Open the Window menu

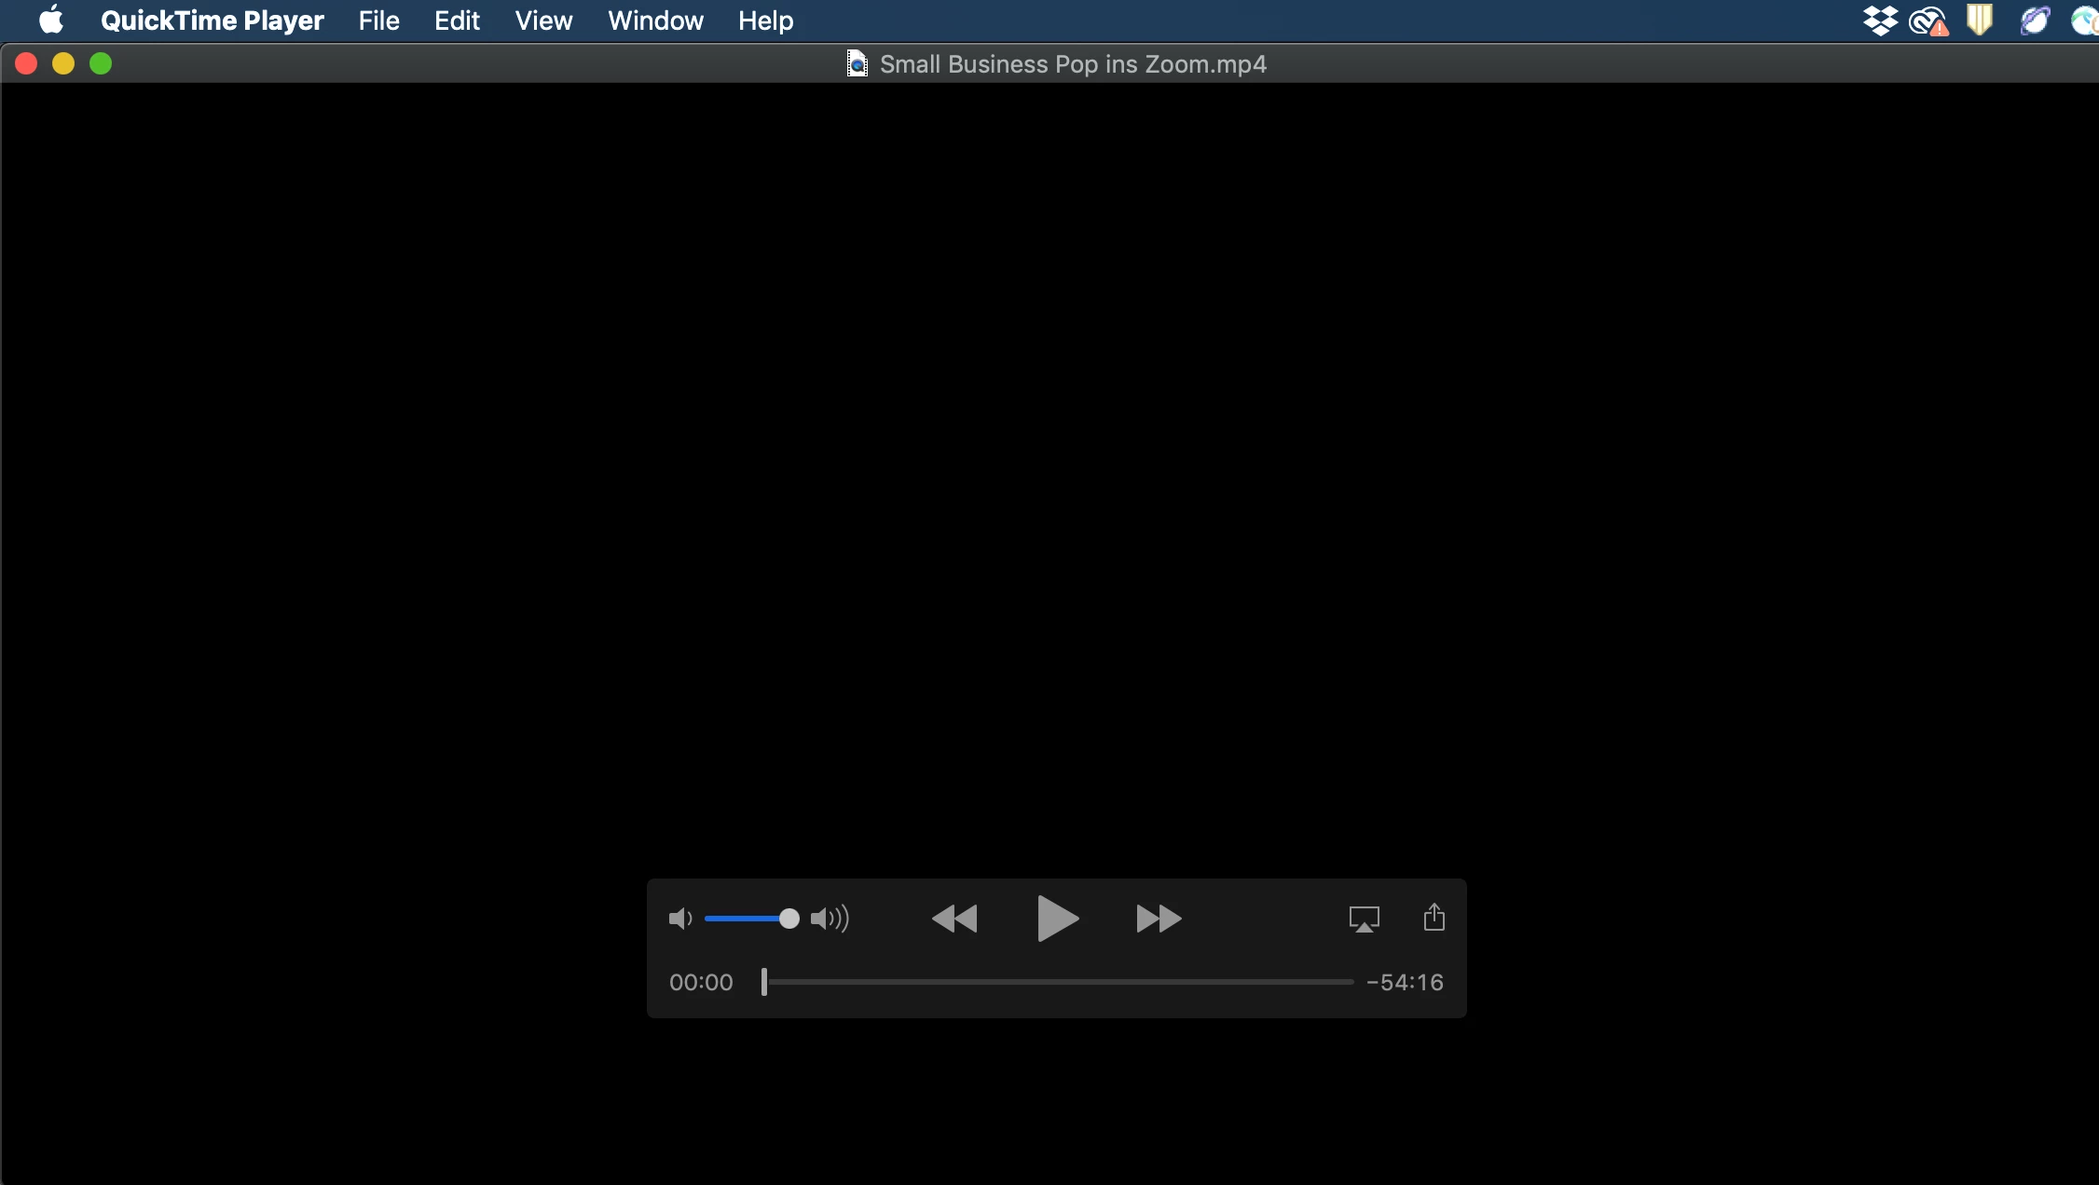click(x=655, y=20)
